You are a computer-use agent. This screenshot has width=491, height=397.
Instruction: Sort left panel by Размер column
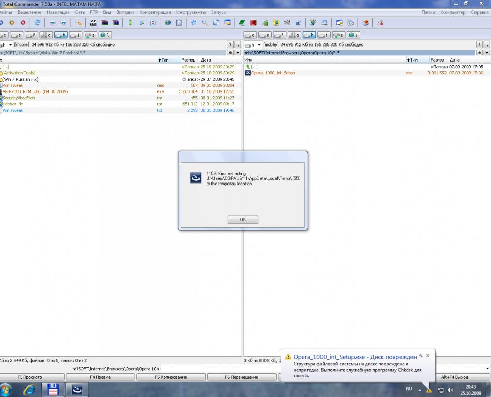click(189, 60)
